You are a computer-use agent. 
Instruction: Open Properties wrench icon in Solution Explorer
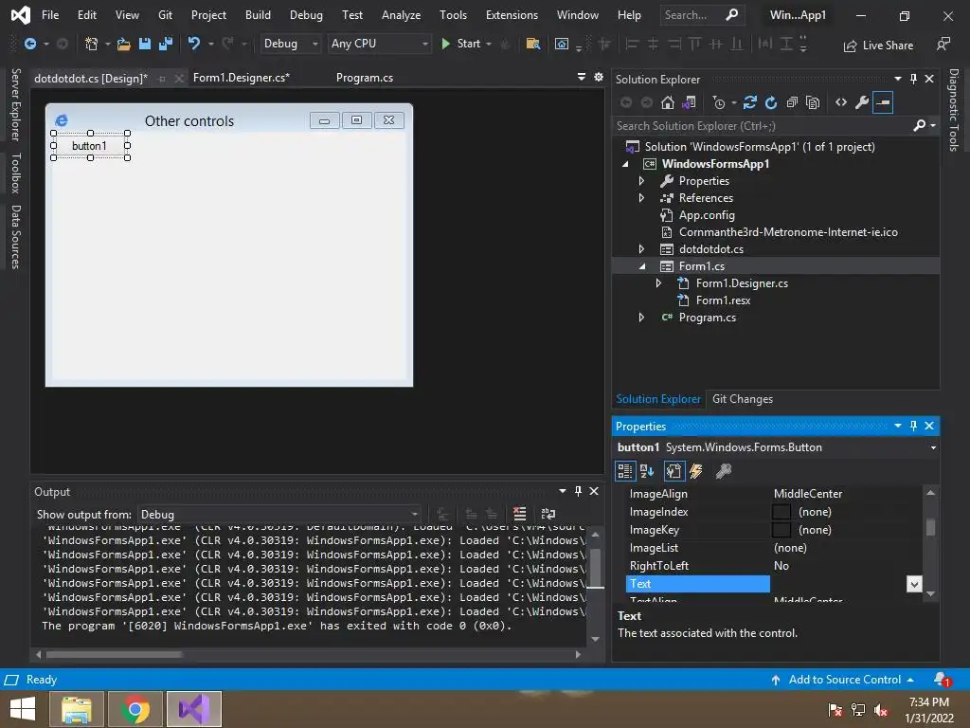862,102
